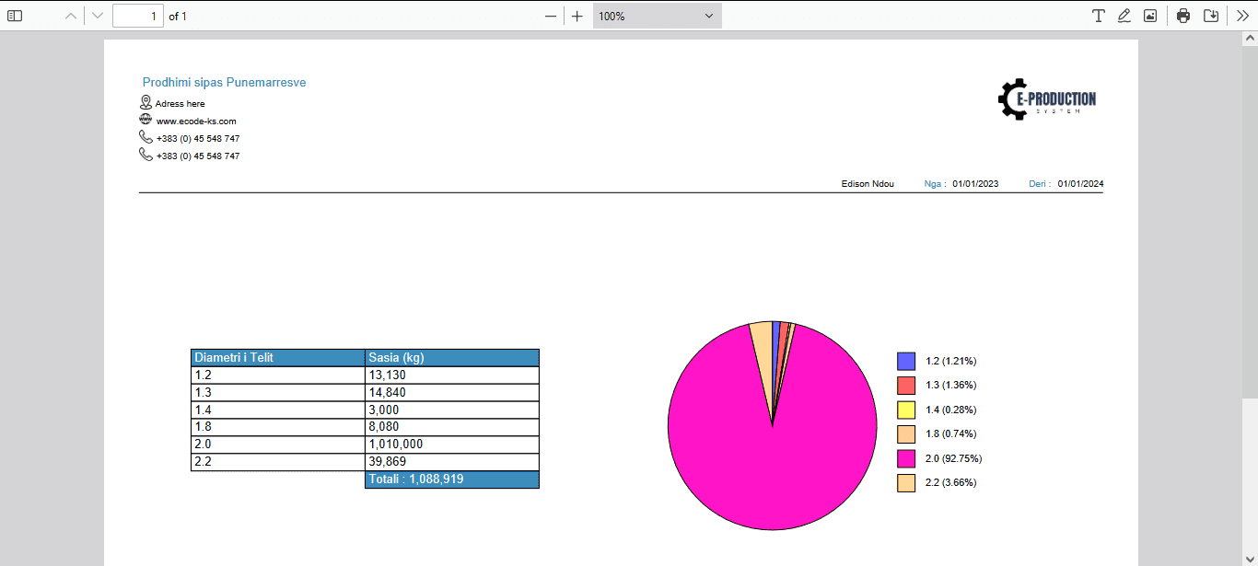Toggle the page thumbnails sidebar
This screenshot has height=566, width=1258.
click(14, 15)
